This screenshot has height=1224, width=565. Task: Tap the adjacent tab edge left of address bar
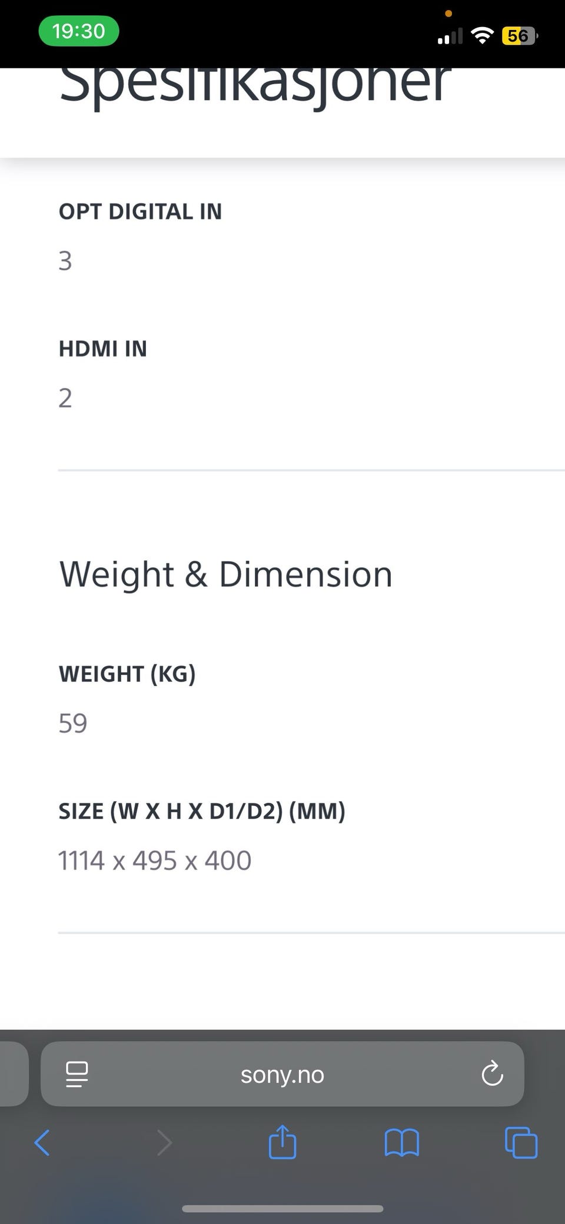point(13,1074)
